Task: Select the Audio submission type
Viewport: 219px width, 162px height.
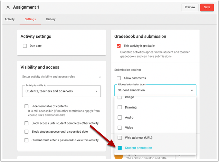Action: click(x=120, y=118)
